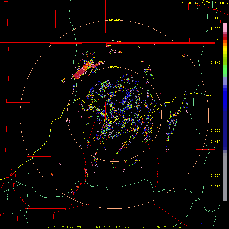229x229 pixels.
Task: Click the "0.573" scale value
Action: (x=216, y=119)
